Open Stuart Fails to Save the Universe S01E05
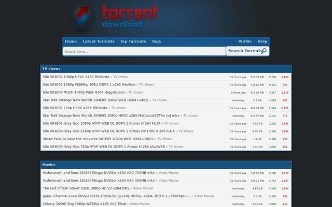This screenshot has width=332, height=207. 98,139
